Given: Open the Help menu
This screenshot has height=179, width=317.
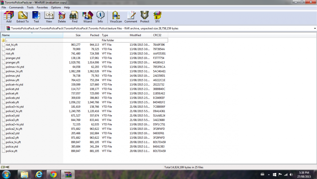Looking at the screenshot, I should pos(67,7).
